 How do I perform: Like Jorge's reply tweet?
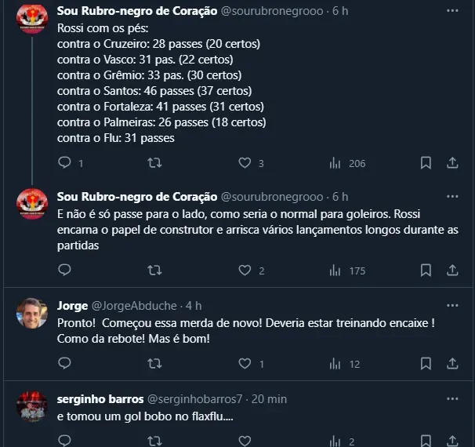[245, 364]
